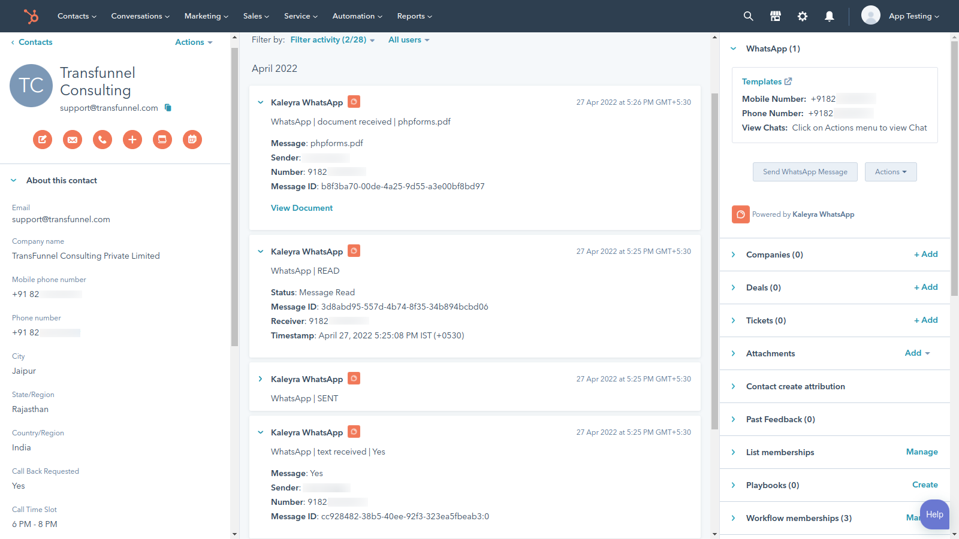Expand the WhatsApp SENT activity card

(x=261, y=379)
